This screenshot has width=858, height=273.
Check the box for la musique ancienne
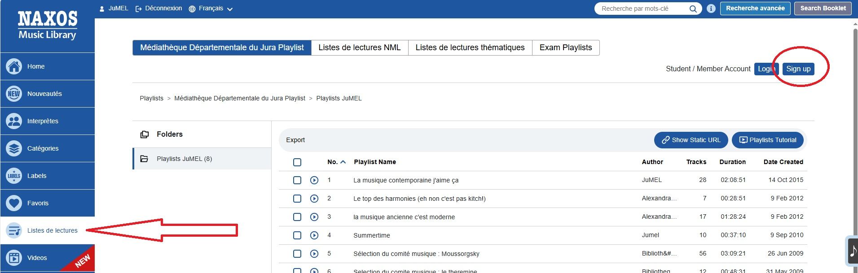click(297, 217)
